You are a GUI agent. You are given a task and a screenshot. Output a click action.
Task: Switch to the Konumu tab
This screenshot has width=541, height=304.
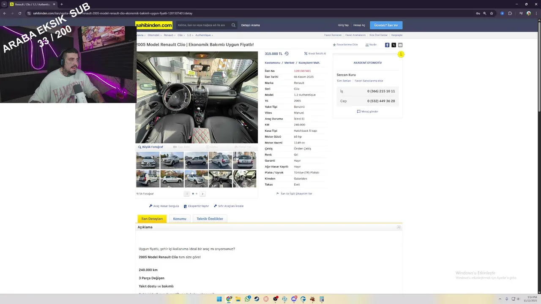pyautogui.click(x=180, y=219)
